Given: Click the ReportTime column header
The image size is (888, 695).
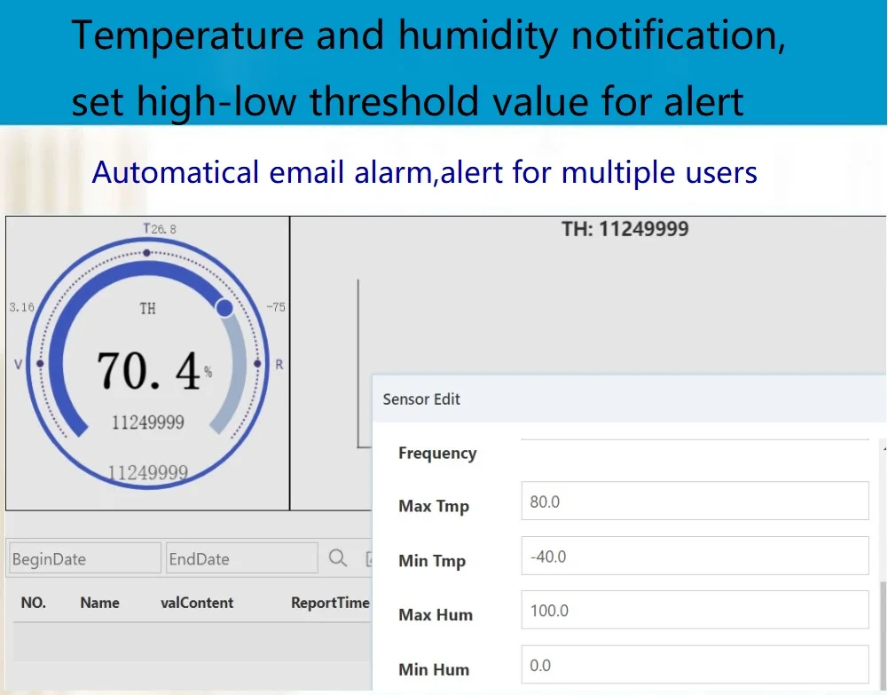Looking at the screenshot, I should click(329, 603).
